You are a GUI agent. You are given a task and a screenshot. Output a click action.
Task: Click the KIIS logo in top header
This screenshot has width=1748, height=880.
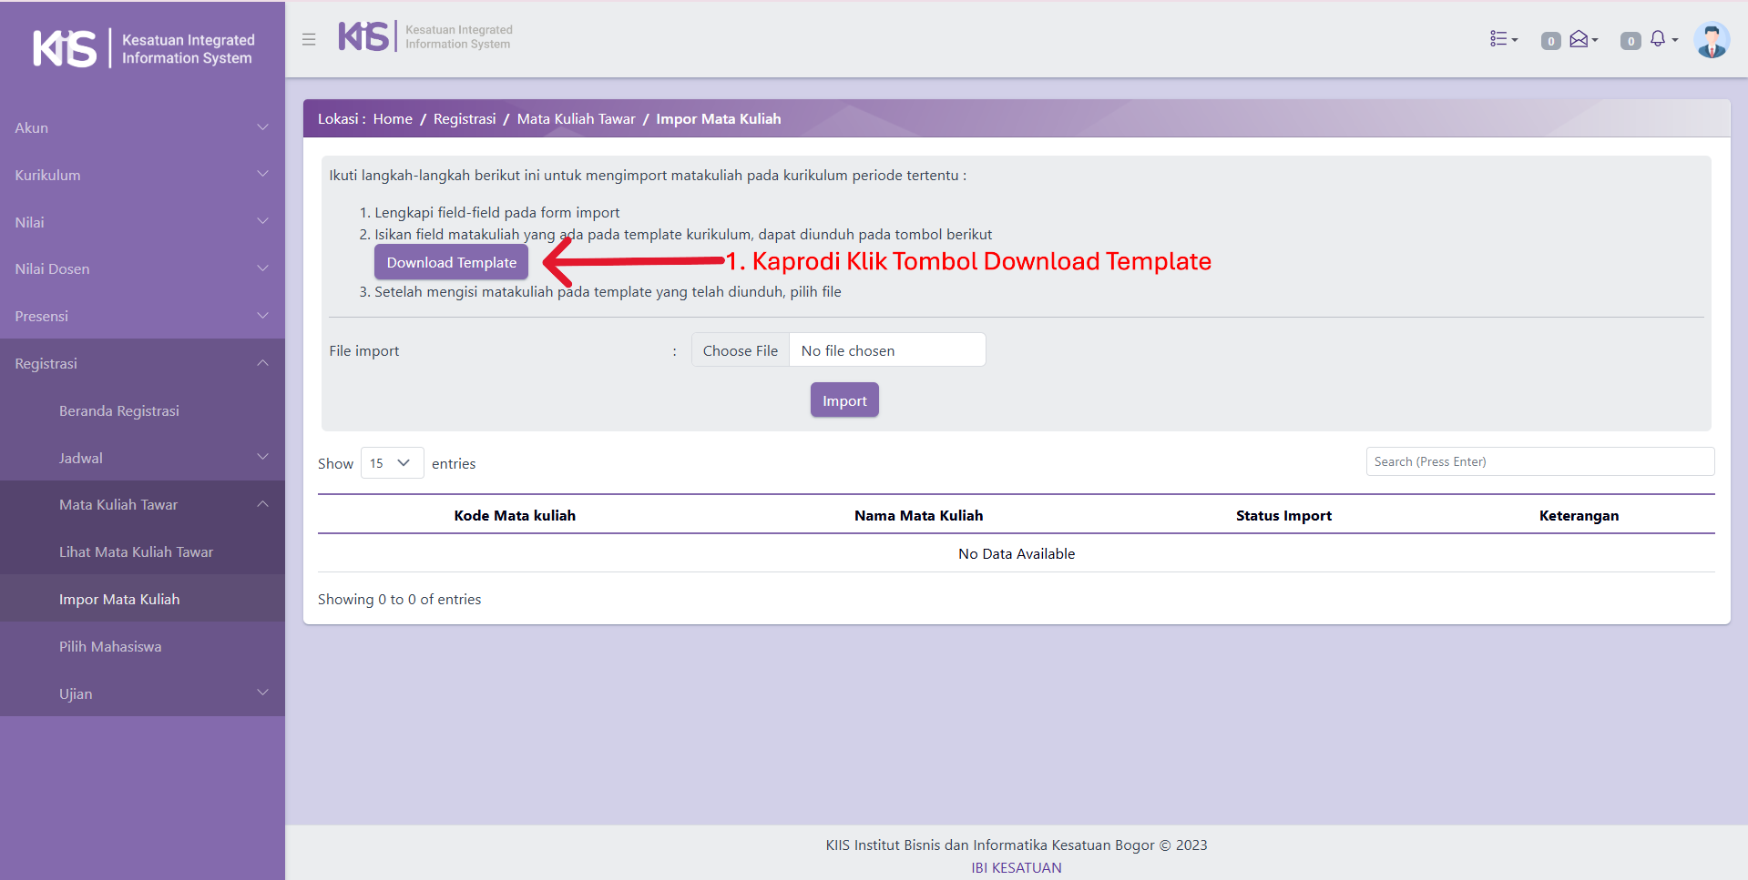pyautogui.click(x=424, y=37)
